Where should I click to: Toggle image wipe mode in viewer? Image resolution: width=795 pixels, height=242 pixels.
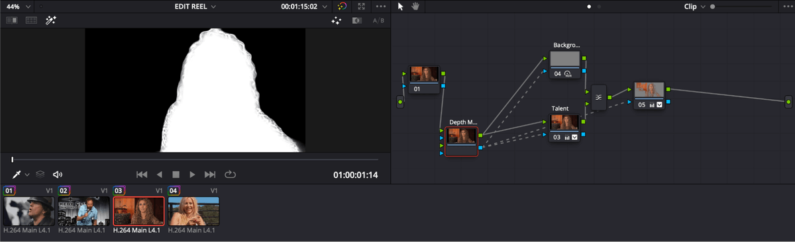pyautogui.click(x=12, y=20)
